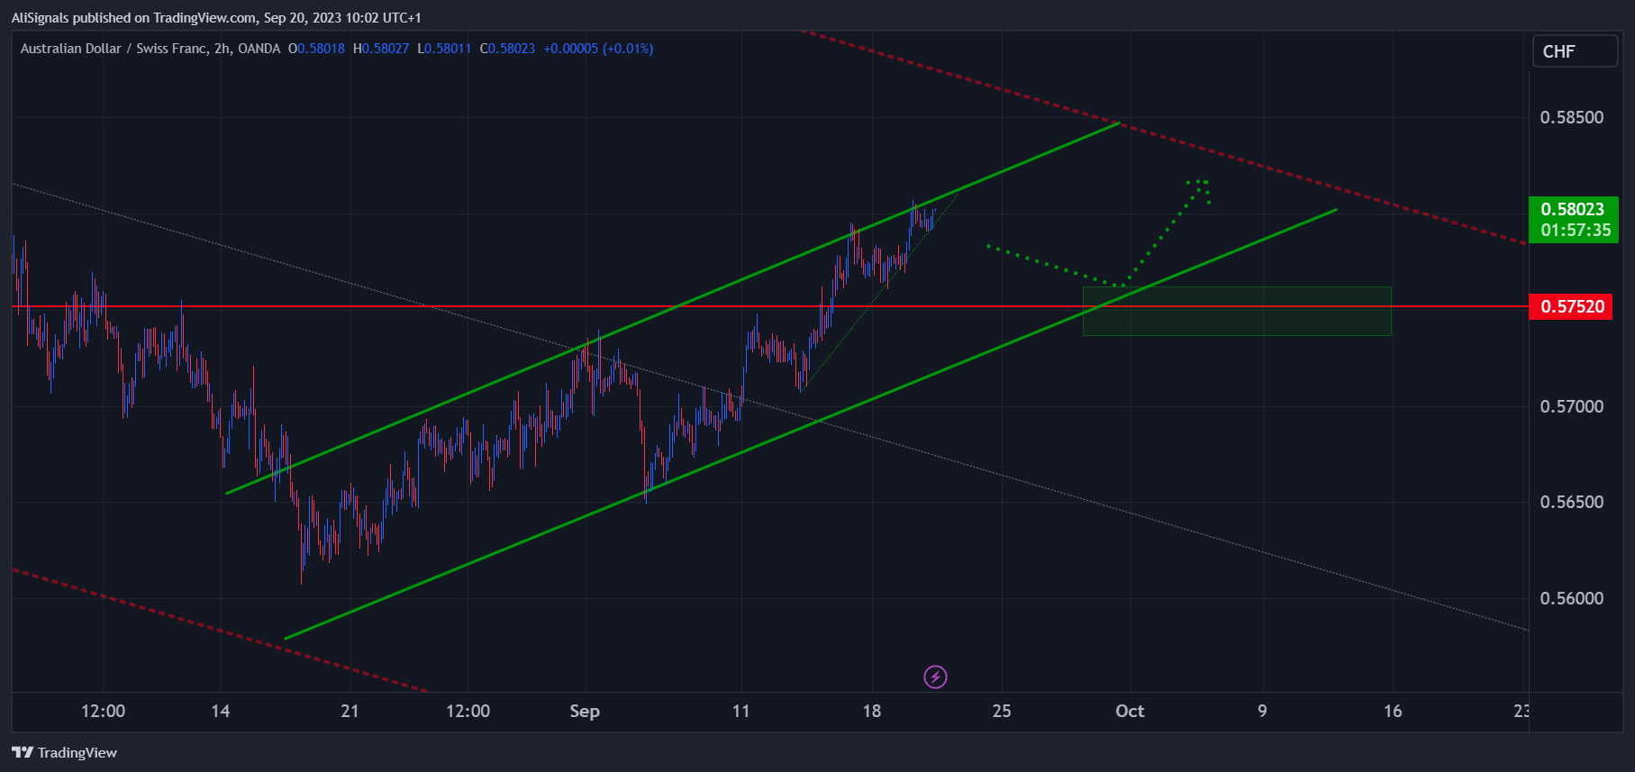Click the 14 date label on time axis
Viewport: 1635px width, 772px height.
[x=220, y=711]
